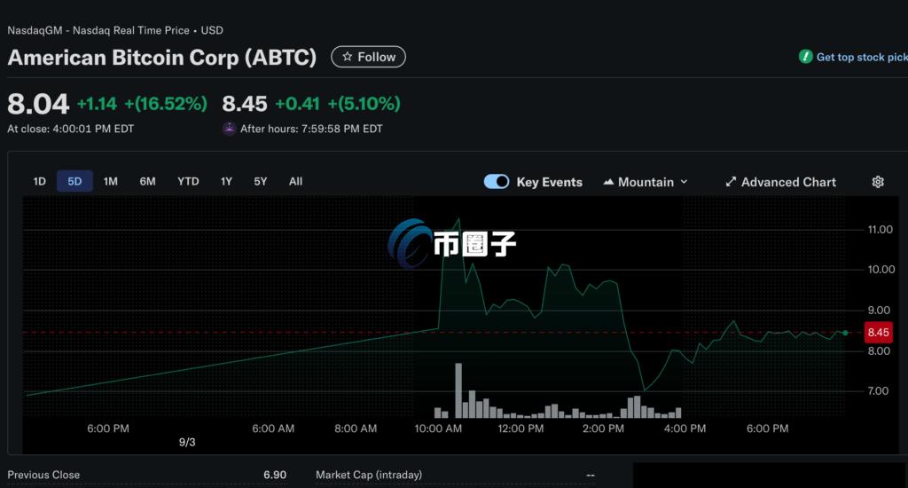
Task: Expand the Mountain chart style dropdown
Action: point(684,182)
